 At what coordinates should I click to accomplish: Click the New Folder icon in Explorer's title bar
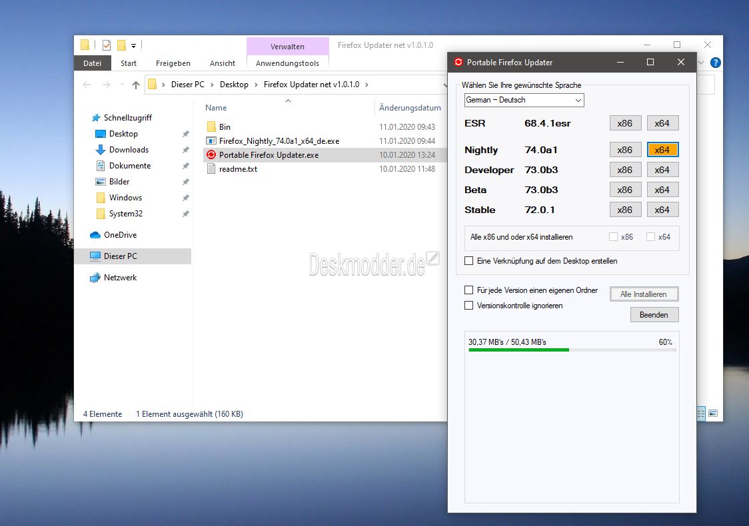(122, 45)
